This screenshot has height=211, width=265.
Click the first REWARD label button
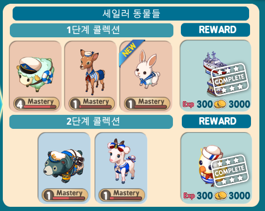215,30
